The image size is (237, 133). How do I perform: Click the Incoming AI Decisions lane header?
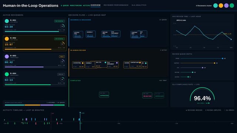pos(81,20)
